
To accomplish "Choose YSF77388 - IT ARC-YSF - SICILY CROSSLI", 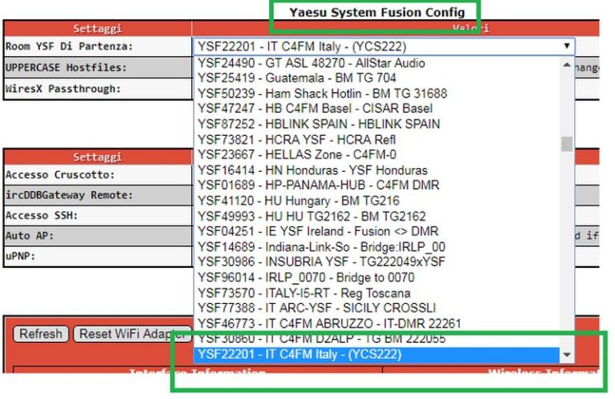I will (x=377, y=308).
